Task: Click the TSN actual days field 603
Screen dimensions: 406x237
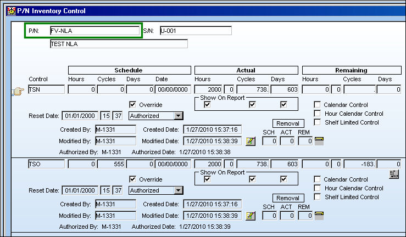Action: 285,89
